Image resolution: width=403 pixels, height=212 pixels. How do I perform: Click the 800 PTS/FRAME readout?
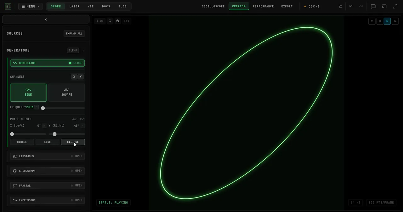[x=381, y=203]
